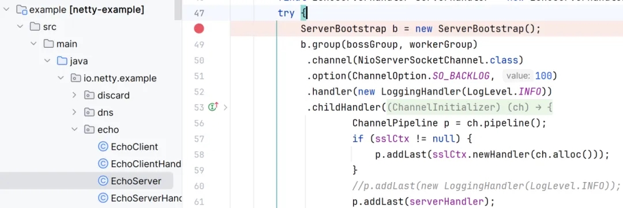Toggle the red breakpoint on ServerBootstrap line
This screenshot has width=623, height=208.
[x=198, y=29]
